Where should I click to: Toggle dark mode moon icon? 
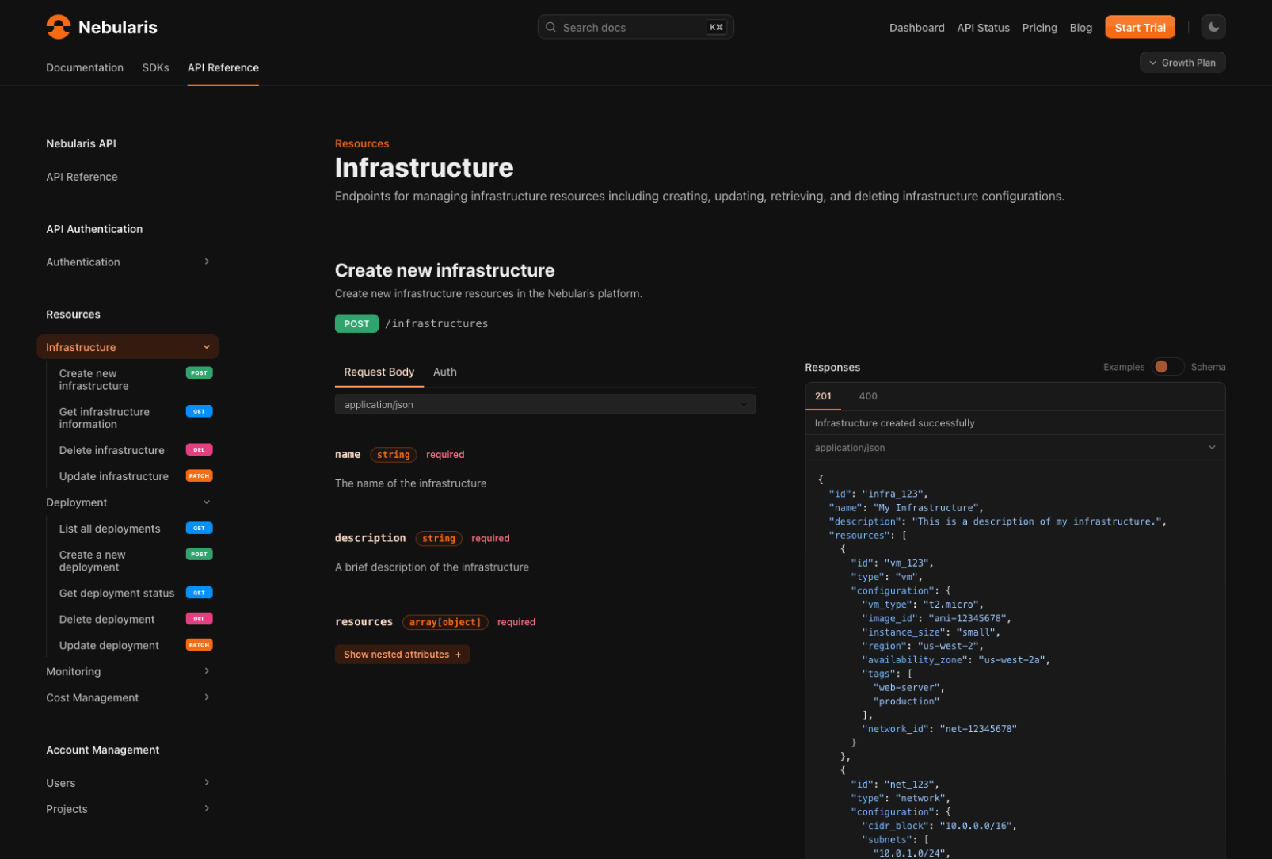1213,27
